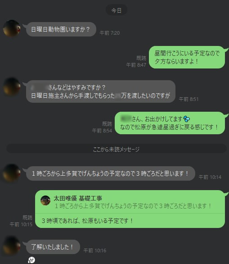The width and height of the screenshot is (229, 264).
Task: Select the 了解いたしました！ message bubble
Action: tap(53, 247)
